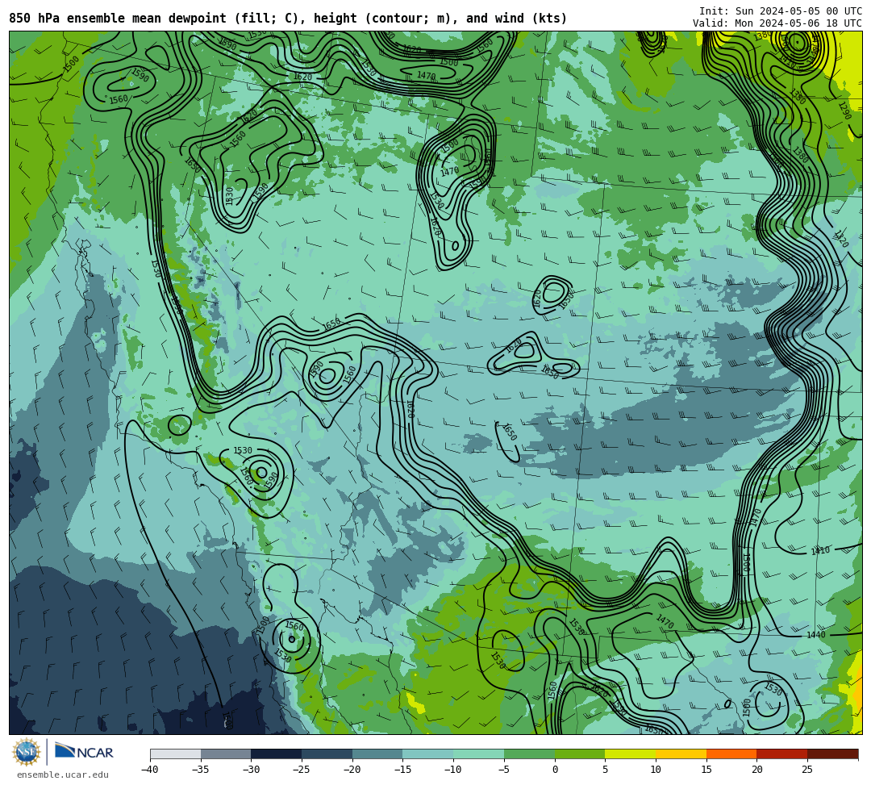This screenshot has width=871, height=785.
Task: Click the 'Init: Sun 2024-05-05 00 UTC' text
Action: point(781,11)
